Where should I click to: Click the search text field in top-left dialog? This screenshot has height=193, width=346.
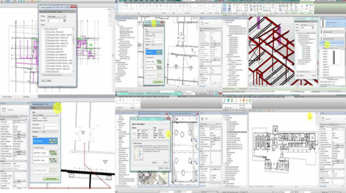(53, 21)
